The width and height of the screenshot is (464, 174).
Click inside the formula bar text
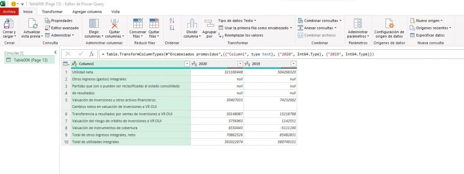point(238,54)
